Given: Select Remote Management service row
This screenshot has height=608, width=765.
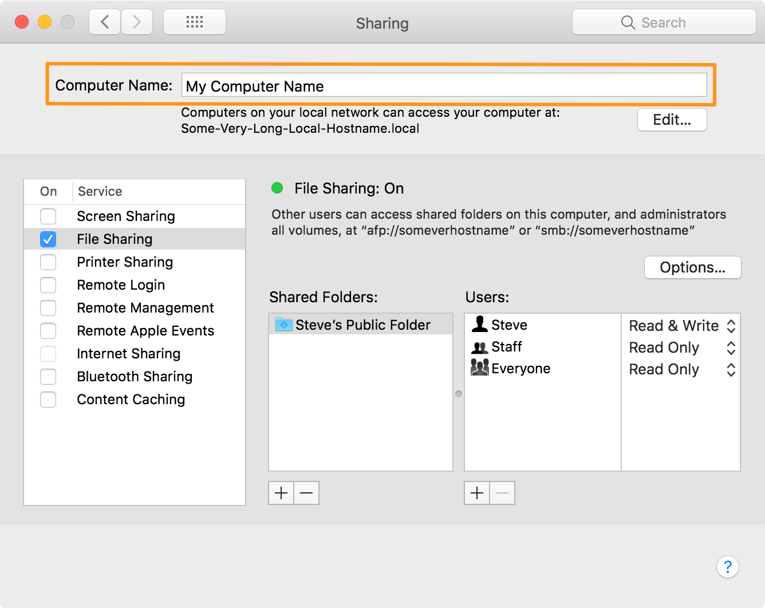Looking at the screenshot, I should click(135, 308).
